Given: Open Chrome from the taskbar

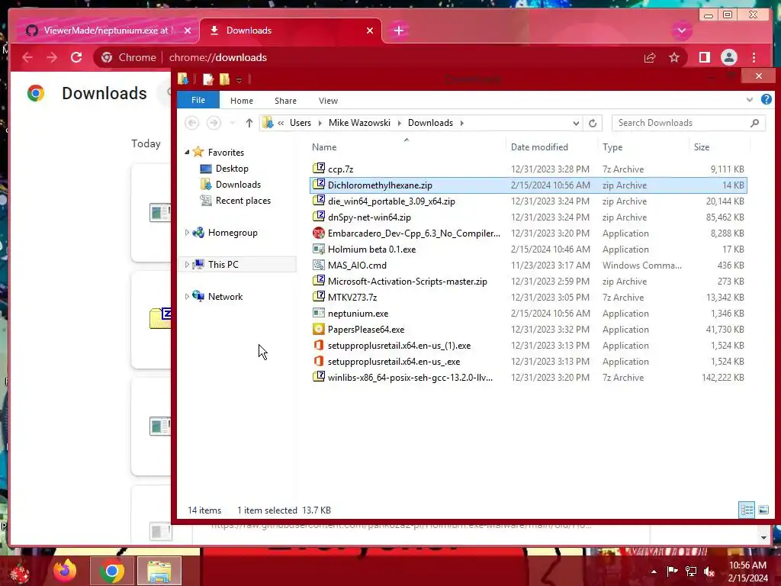Looking at the screenshot, I should 111,571.
